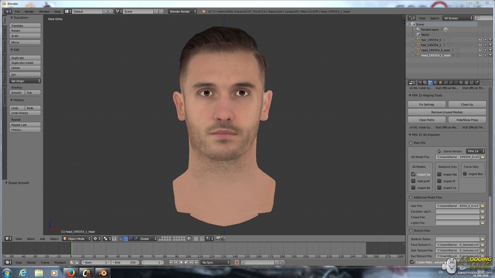Browse for the 3D Model File
The height and width of the screenshot is (278, 495).
coord(482,157)
